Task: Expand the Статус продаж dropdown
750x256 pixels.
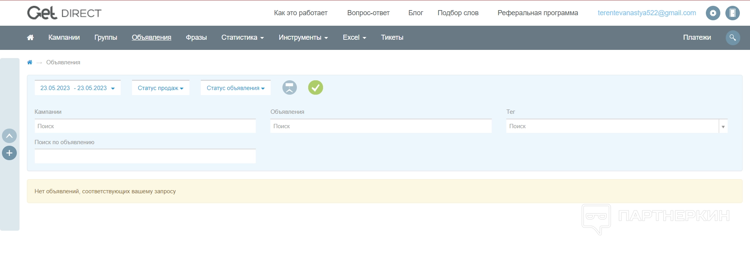Action: (x=161, y=88)
